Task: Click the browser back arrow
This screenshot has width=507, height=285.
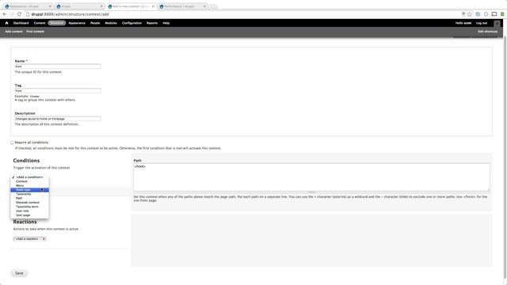Action: [x=5, y=14]
